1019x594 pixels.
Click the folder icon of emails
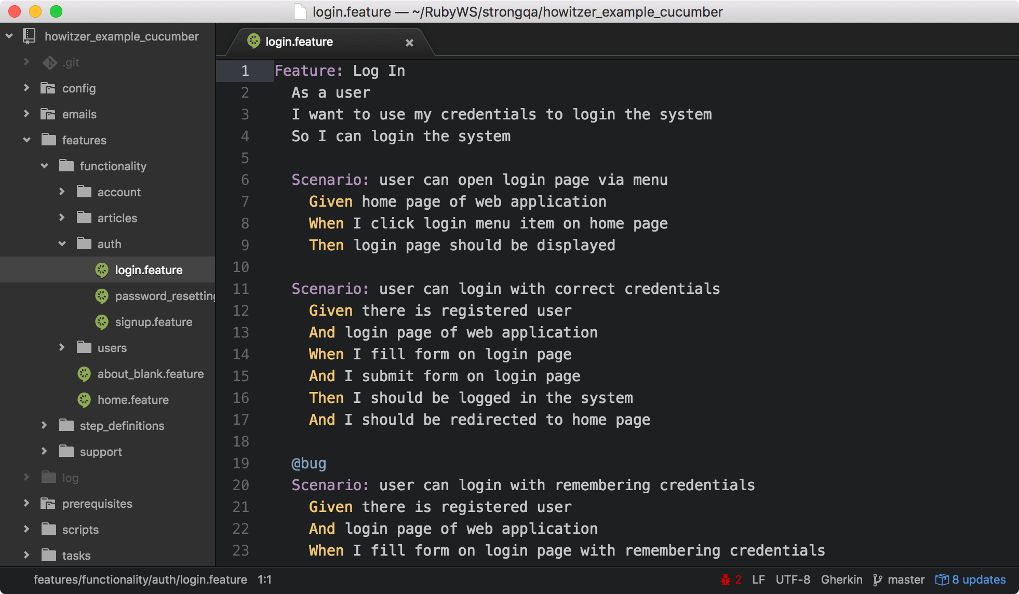[48, 114]
